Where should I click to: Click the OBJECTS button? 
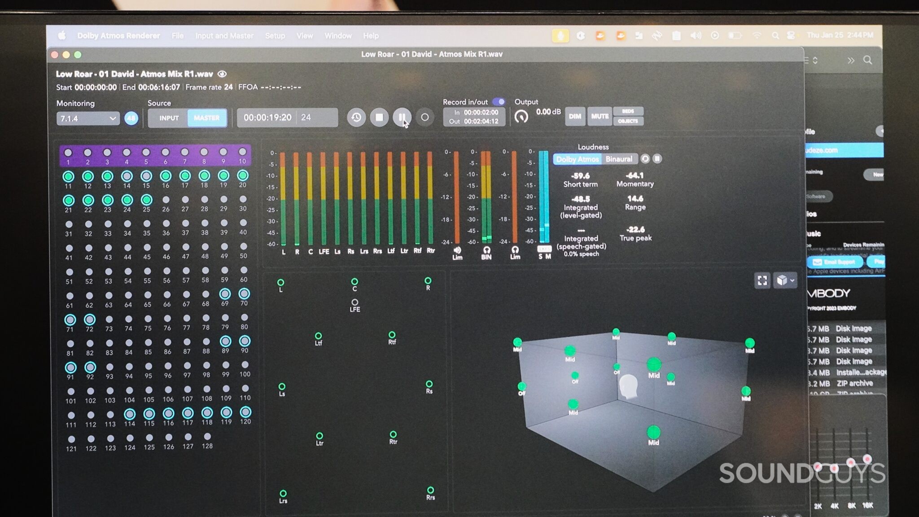point(629,121)
